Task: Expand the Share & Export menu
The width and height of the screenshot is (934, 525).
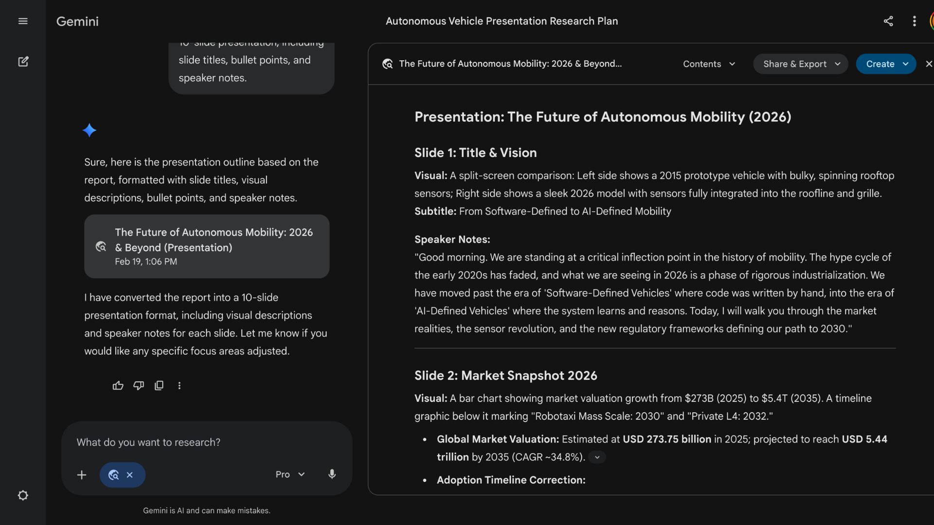Action: [x=801, y=64]
